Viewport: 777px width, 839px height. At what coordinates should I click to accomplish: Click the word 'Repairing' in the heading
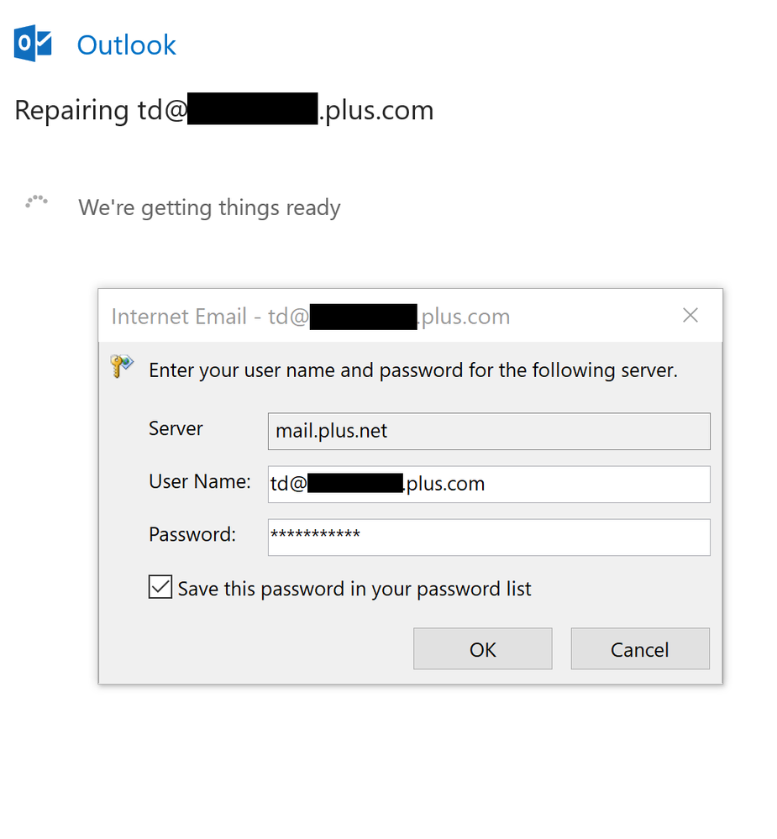pos(71,110)
